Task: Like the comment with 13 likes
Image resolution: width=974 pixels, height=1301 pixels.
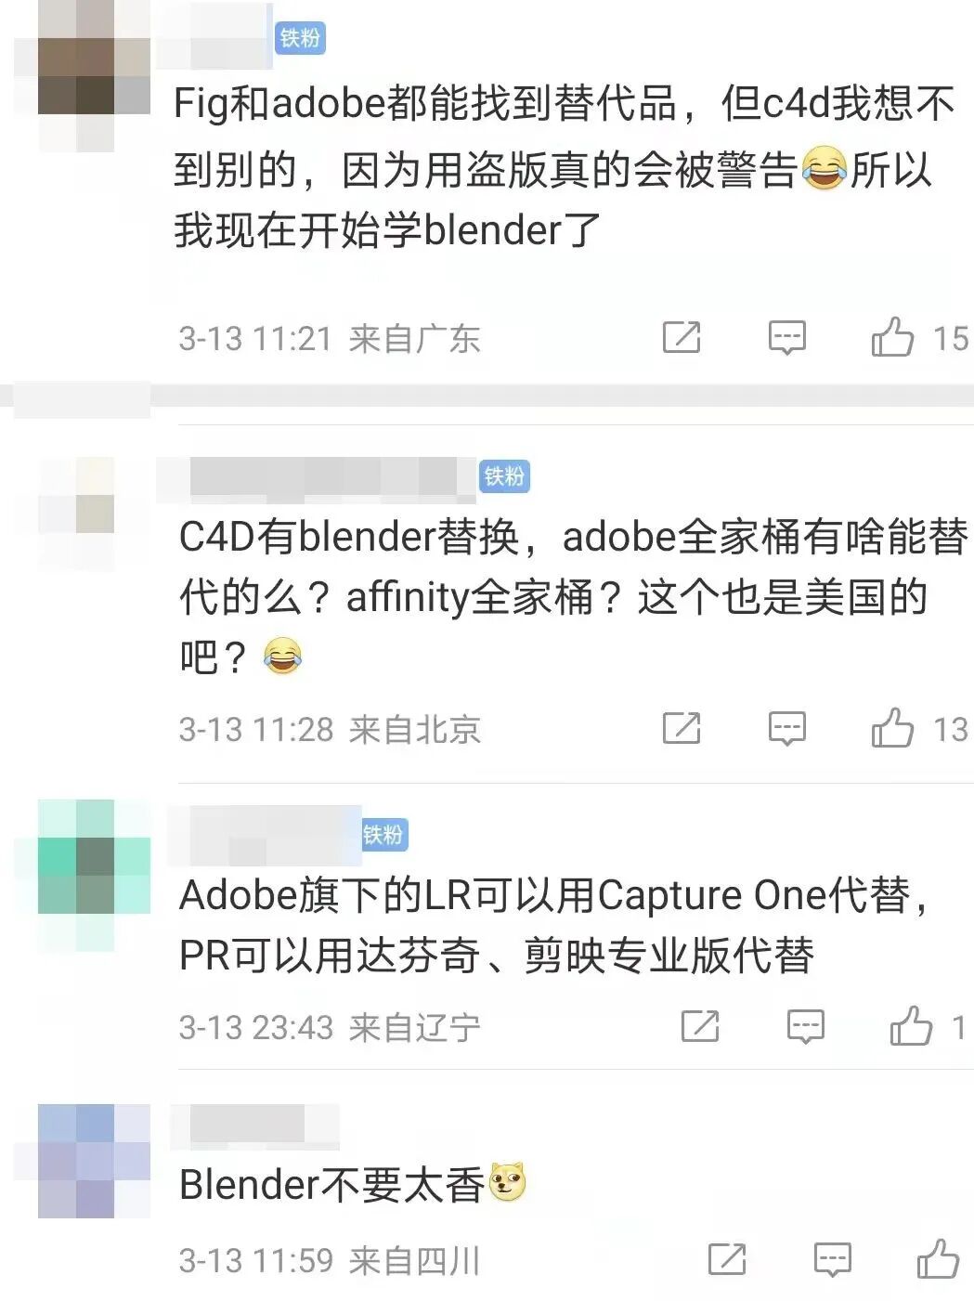Action: [x=892, y=727]
